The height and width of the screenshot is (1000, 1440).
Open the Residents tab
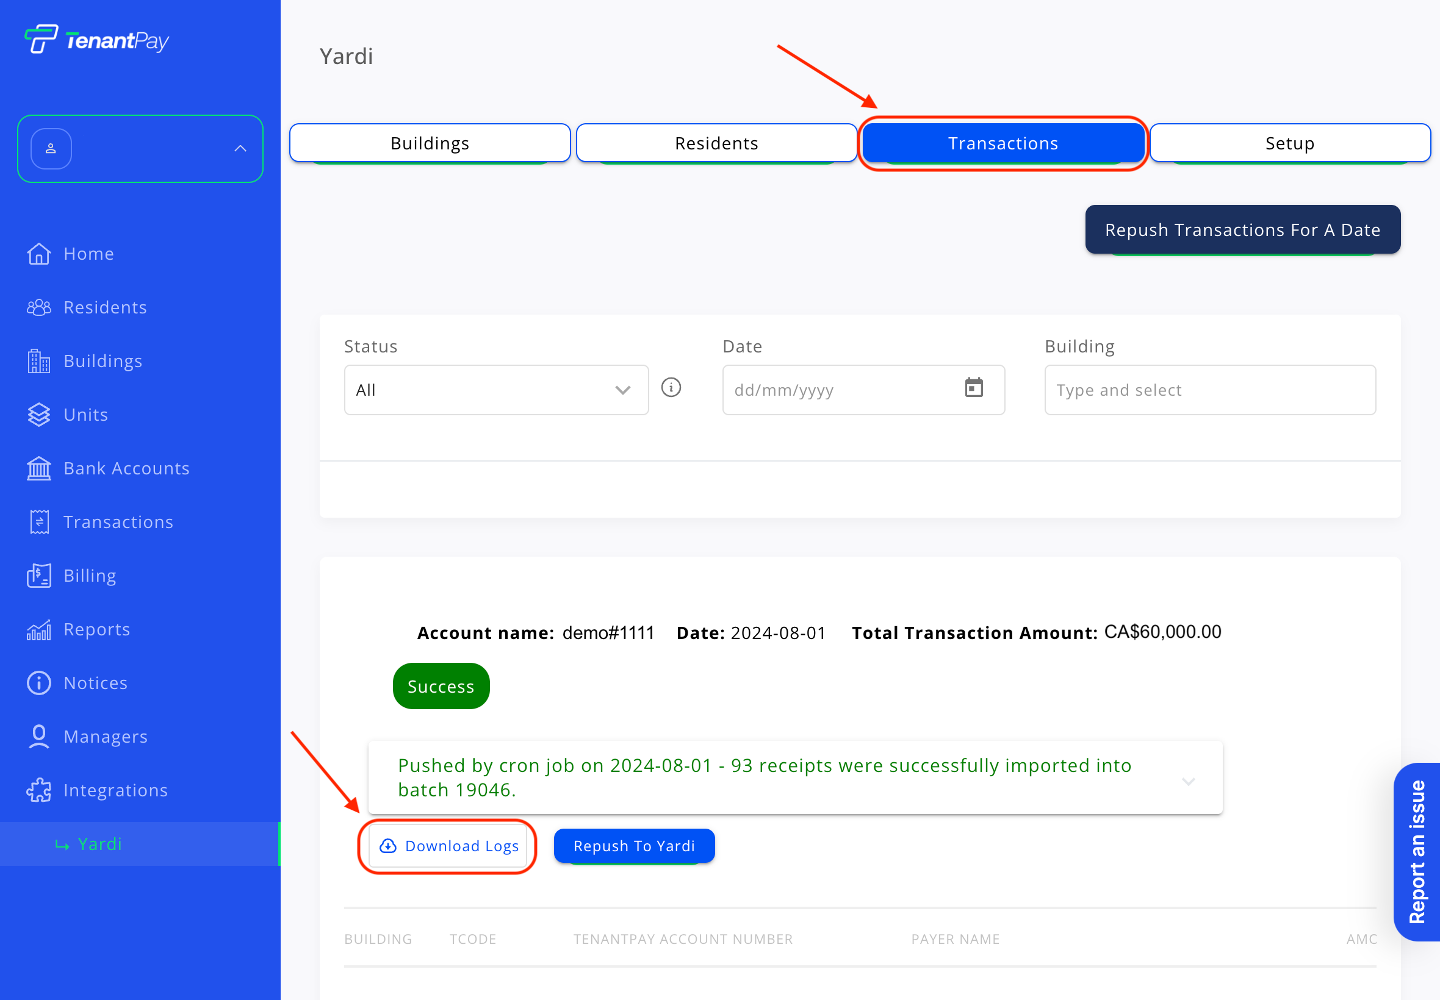(716, 143)
